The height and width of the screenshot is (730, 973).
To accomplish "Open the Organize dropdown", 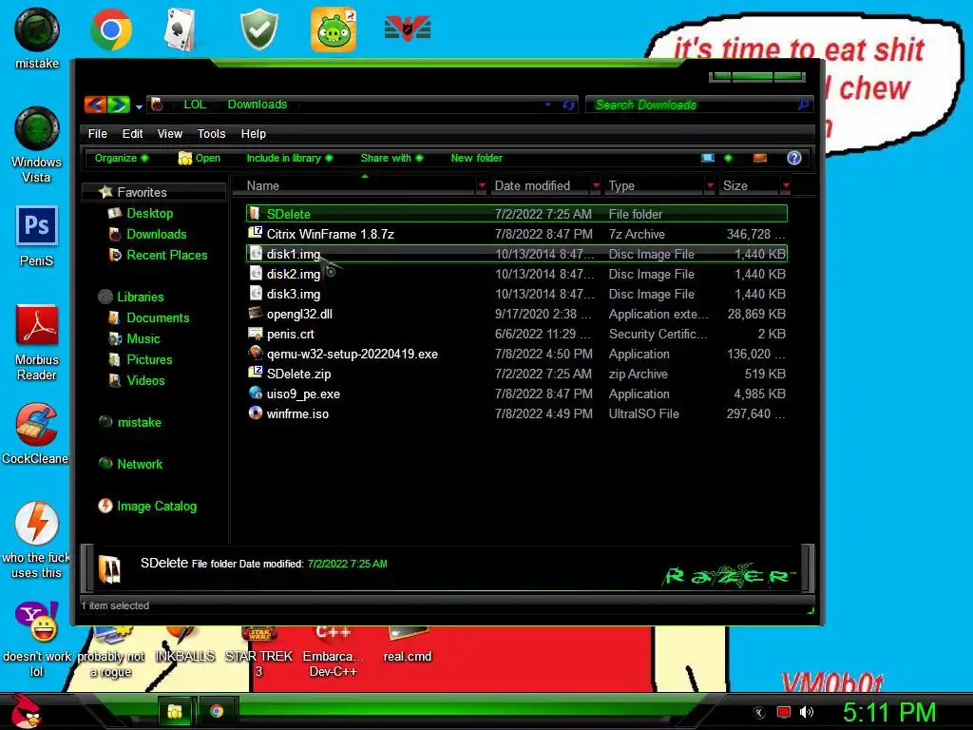I will coord(122,158).
